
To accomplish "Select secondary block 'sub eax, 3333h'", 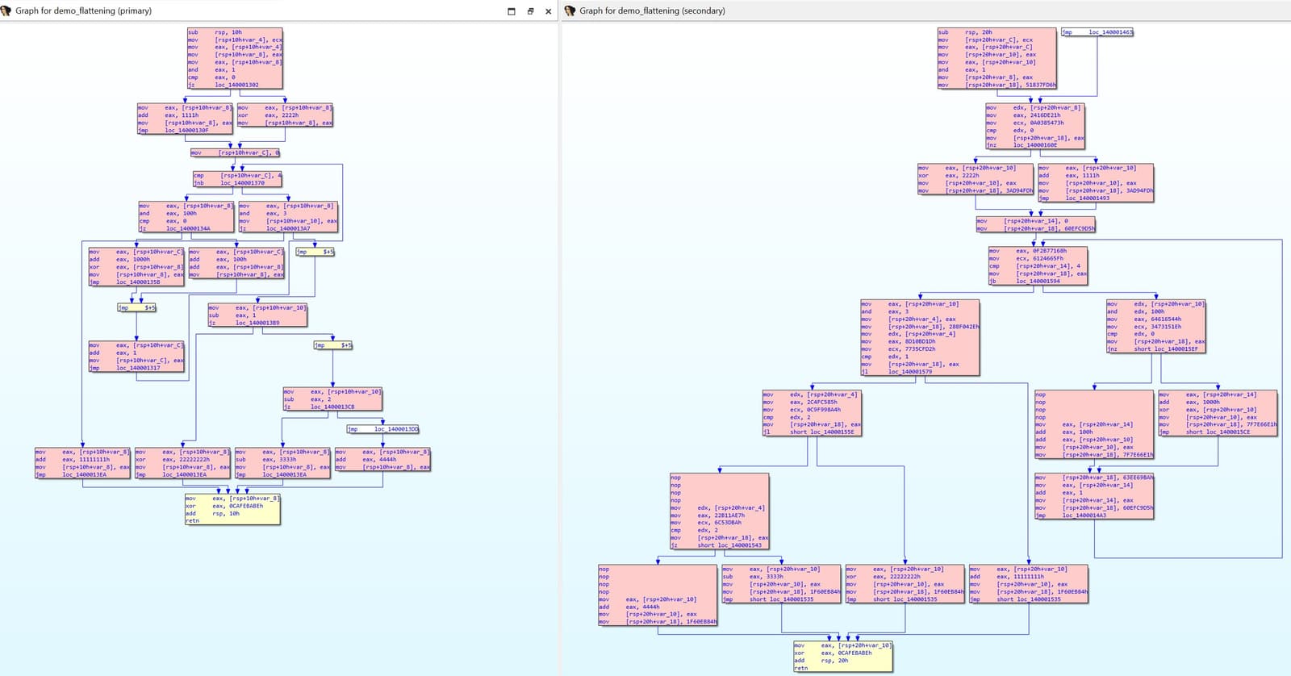I will [x=781, y=584].
